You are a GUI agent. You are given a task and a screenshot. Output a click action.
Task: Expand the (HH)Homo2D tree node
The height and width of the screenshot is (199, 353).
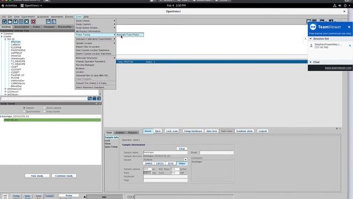point(6,89)
